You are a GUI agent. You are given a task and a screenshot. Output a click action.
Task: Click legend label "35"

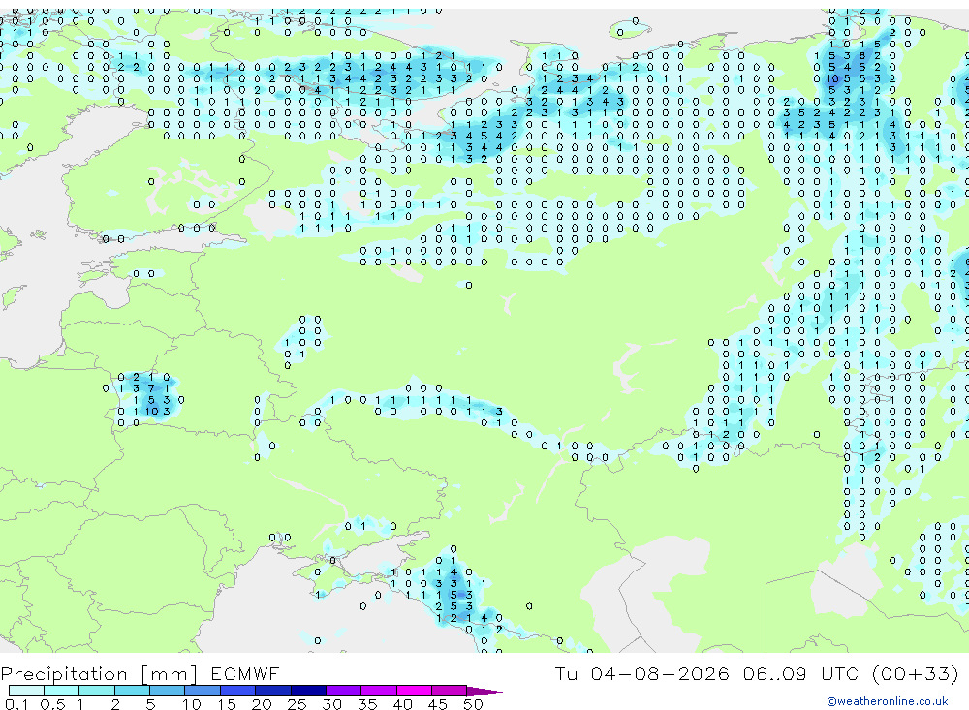[x=367, y=704]
